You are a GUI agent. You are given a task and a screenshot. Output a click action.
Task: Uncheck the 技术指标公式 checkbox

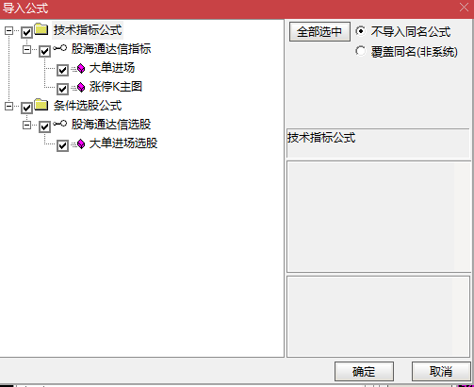click(x=26, y=32)
